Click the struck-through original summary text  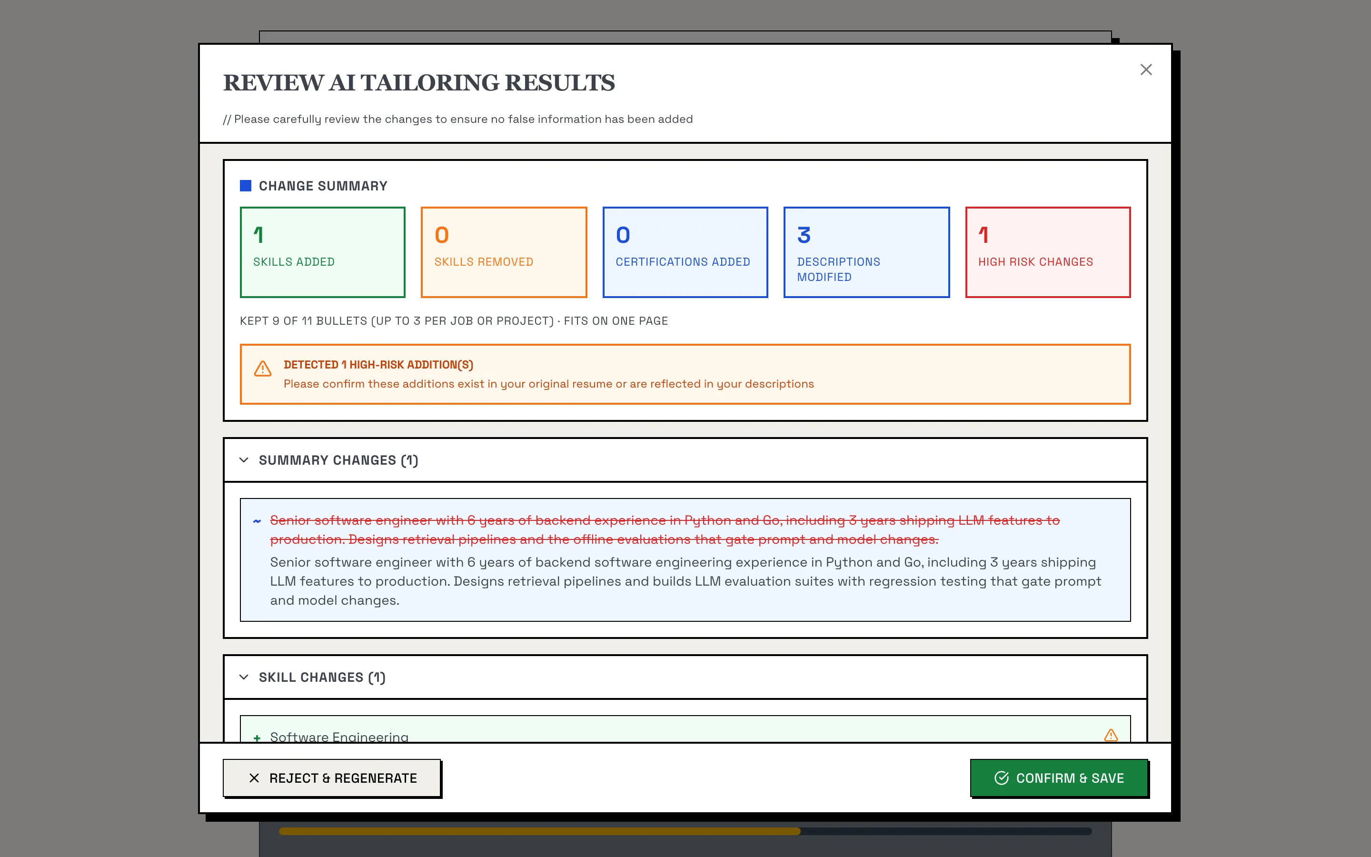(665, 530)
